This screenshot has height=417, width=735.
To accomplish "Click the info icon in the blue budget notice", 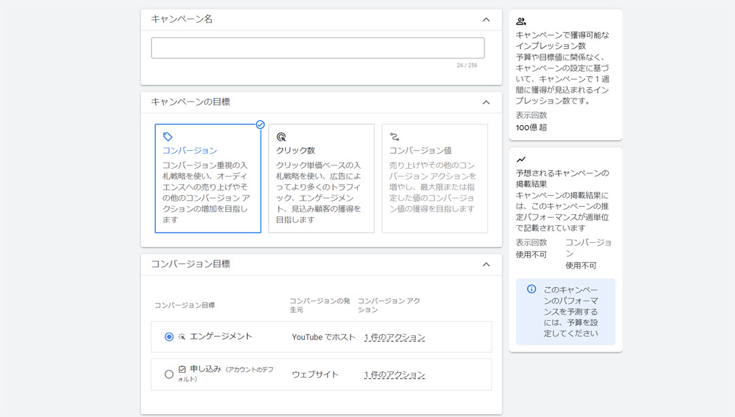I will point(532,289).
